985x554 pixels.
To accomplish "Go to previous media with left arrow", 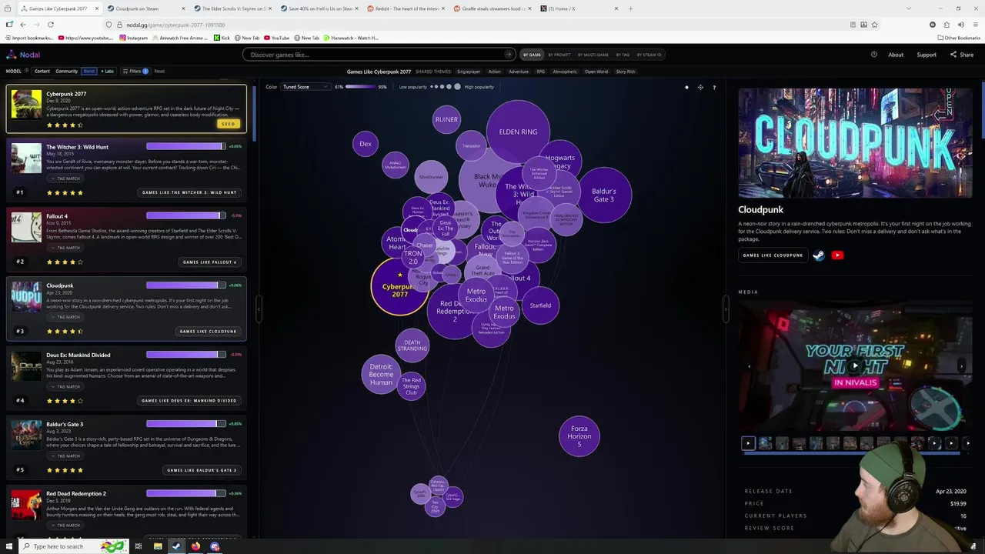I will point(749,366).
